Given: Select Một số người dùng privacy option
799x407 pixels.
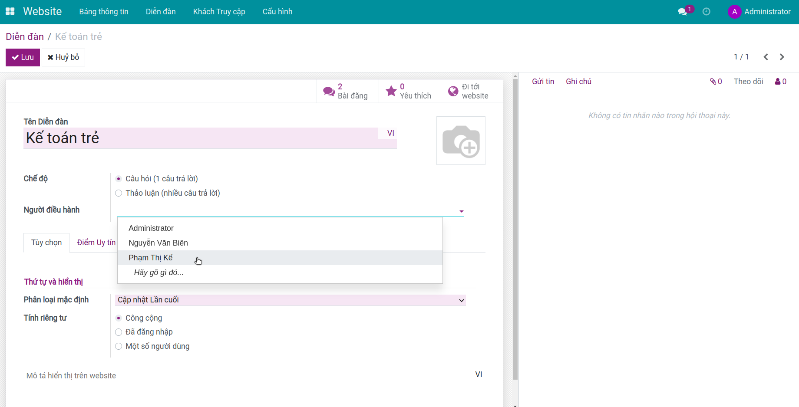Looking at the screenshot, I should pos(119,346).
